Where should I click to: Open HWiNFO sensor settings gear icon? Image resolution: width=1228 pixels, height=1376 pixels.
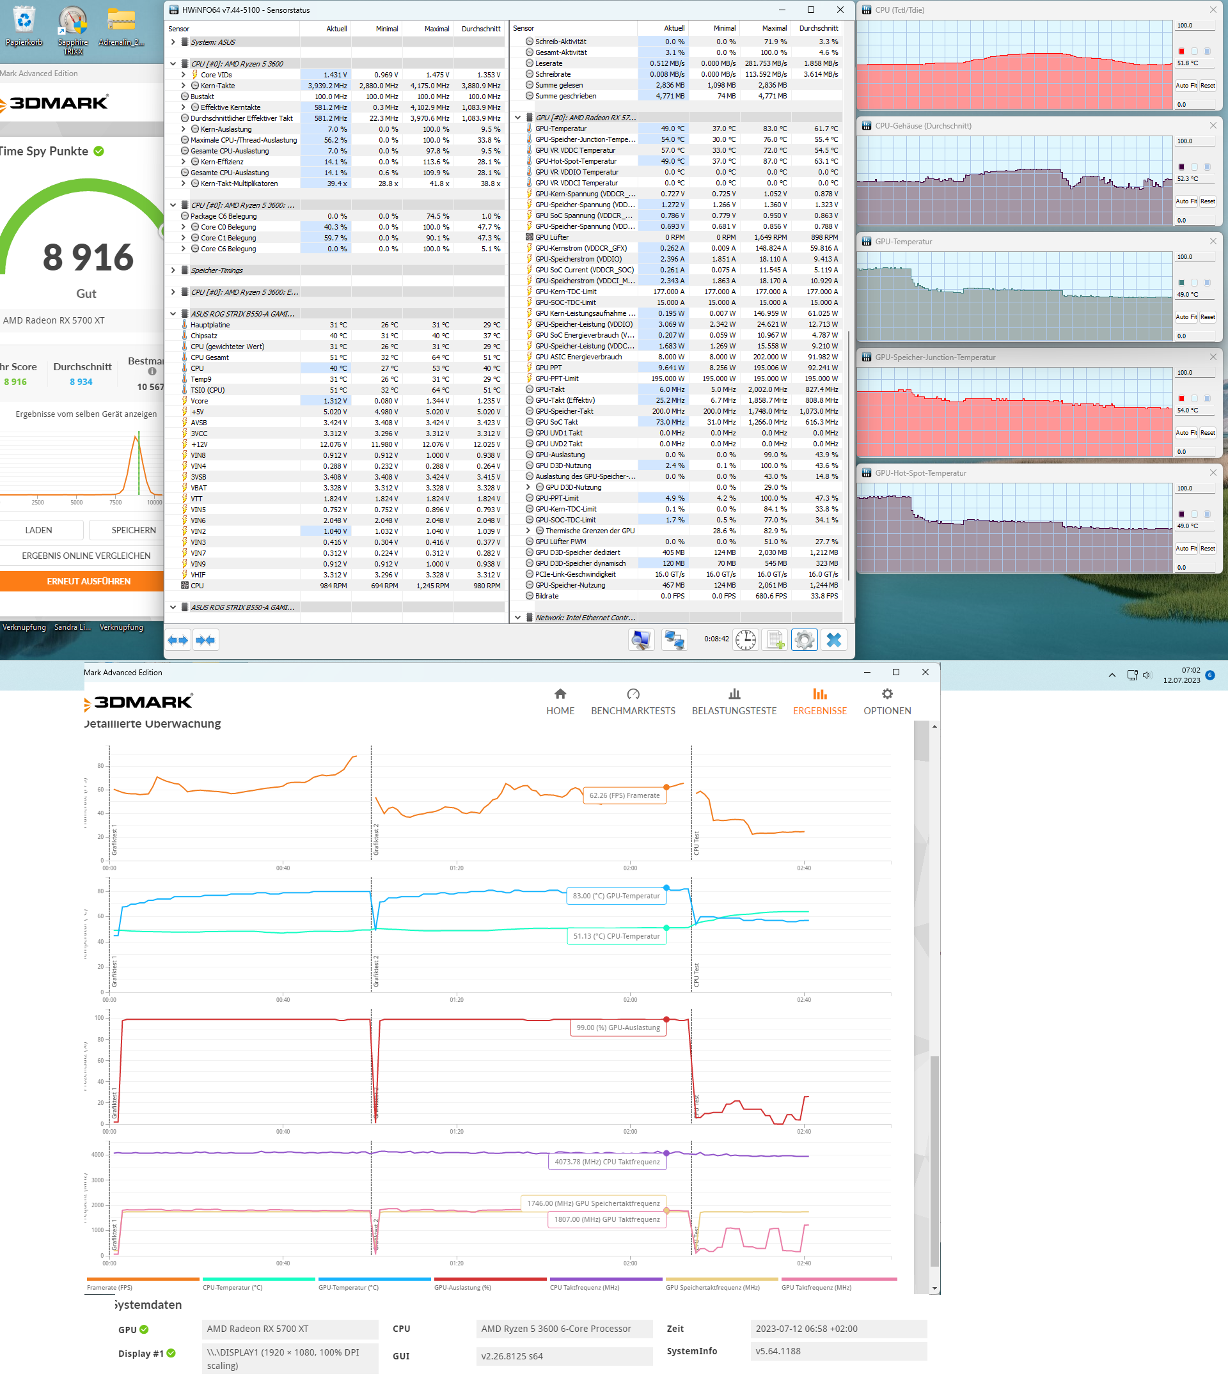coord(804,639)
